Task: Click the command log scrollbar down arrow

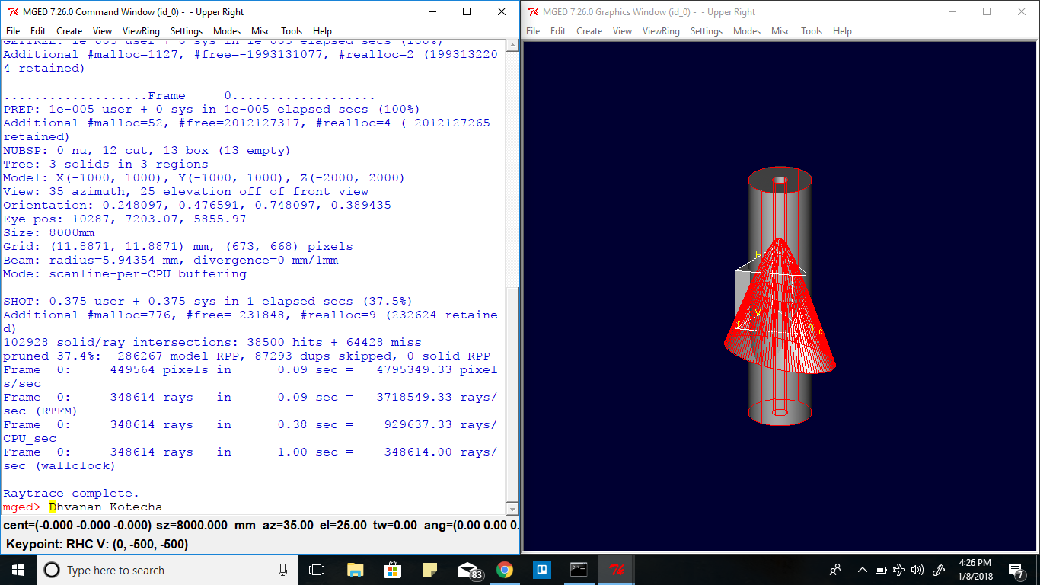Action: [x=512, y=508]
